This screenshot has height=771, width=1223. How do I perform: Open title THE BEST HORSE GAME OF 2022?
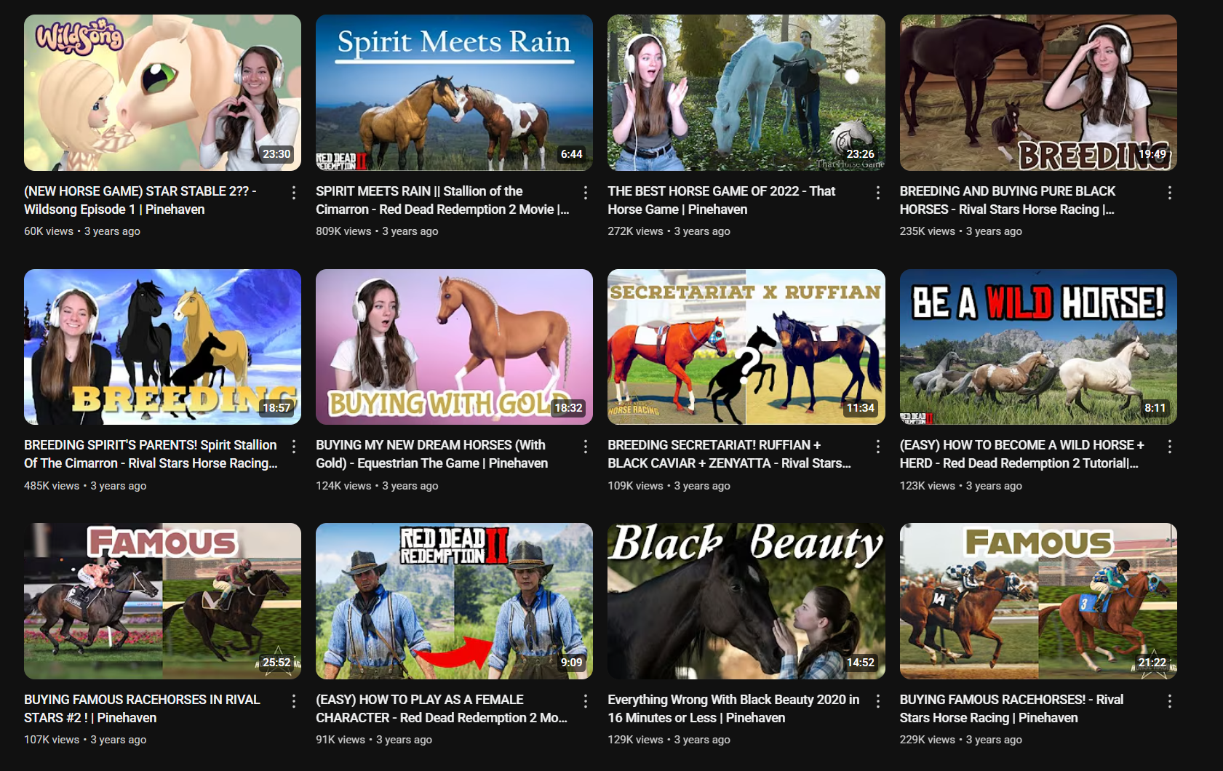tap(722, 200)
